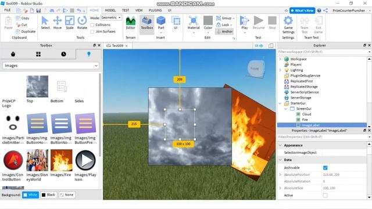Click the Group button
372x209 pixels.
click(225, 18)
